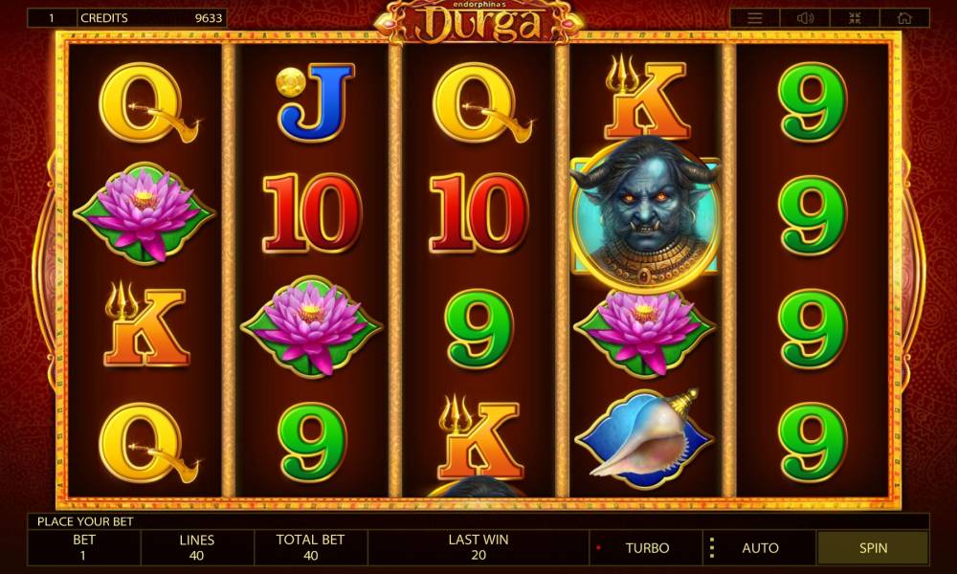Click the coin denomination value box
The height and width of the screenshot is (574, 957).
point(52,17)
